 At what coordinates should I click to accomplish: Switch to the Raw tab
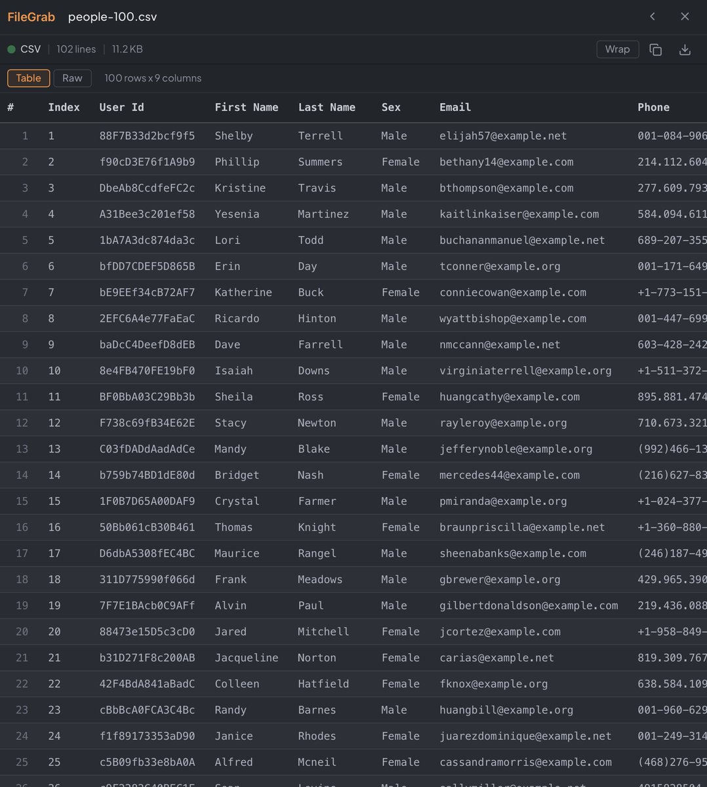point(72,78)
